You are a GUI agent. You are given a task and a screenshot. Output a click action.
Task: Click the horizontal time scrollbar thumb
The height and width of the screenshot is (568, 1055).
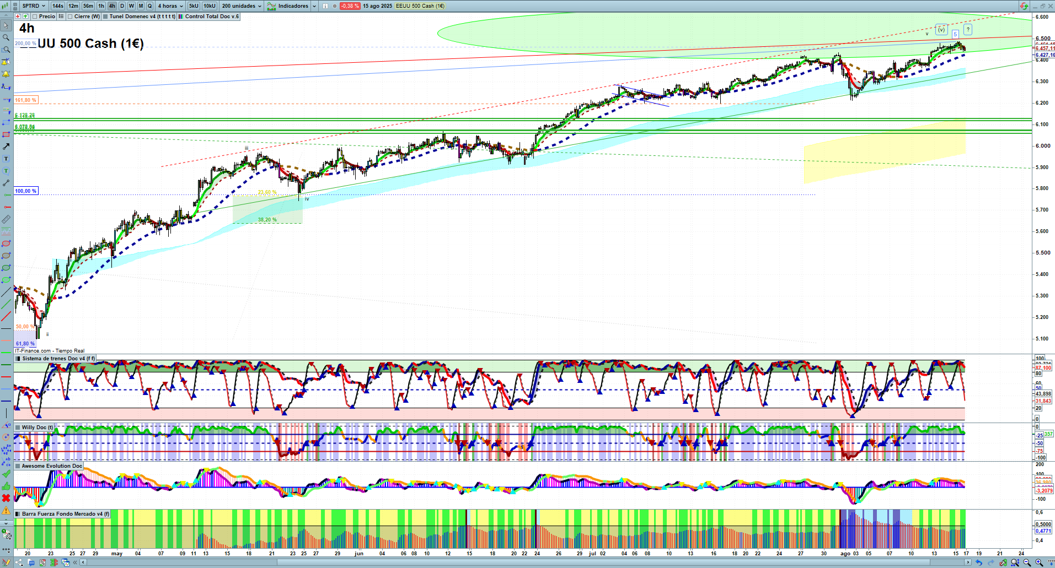click(x=603, y=562)
